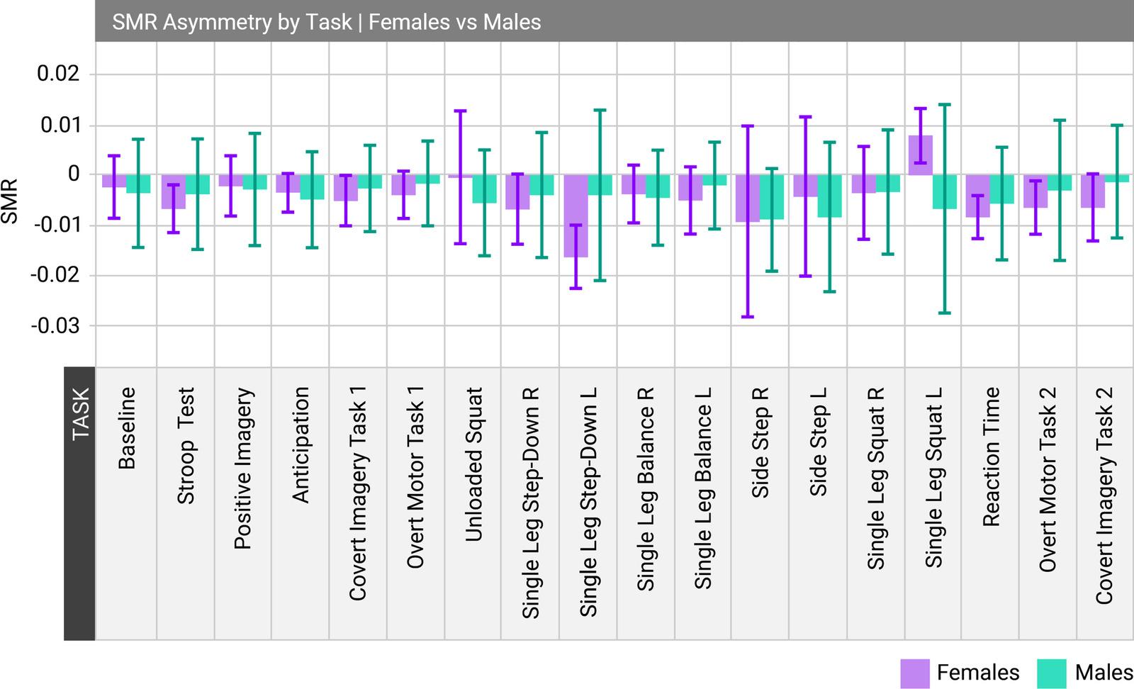Select the Stroop Test task label
Image resolution: width=1134 pixels, height=689 pixels.
(185, 445)
